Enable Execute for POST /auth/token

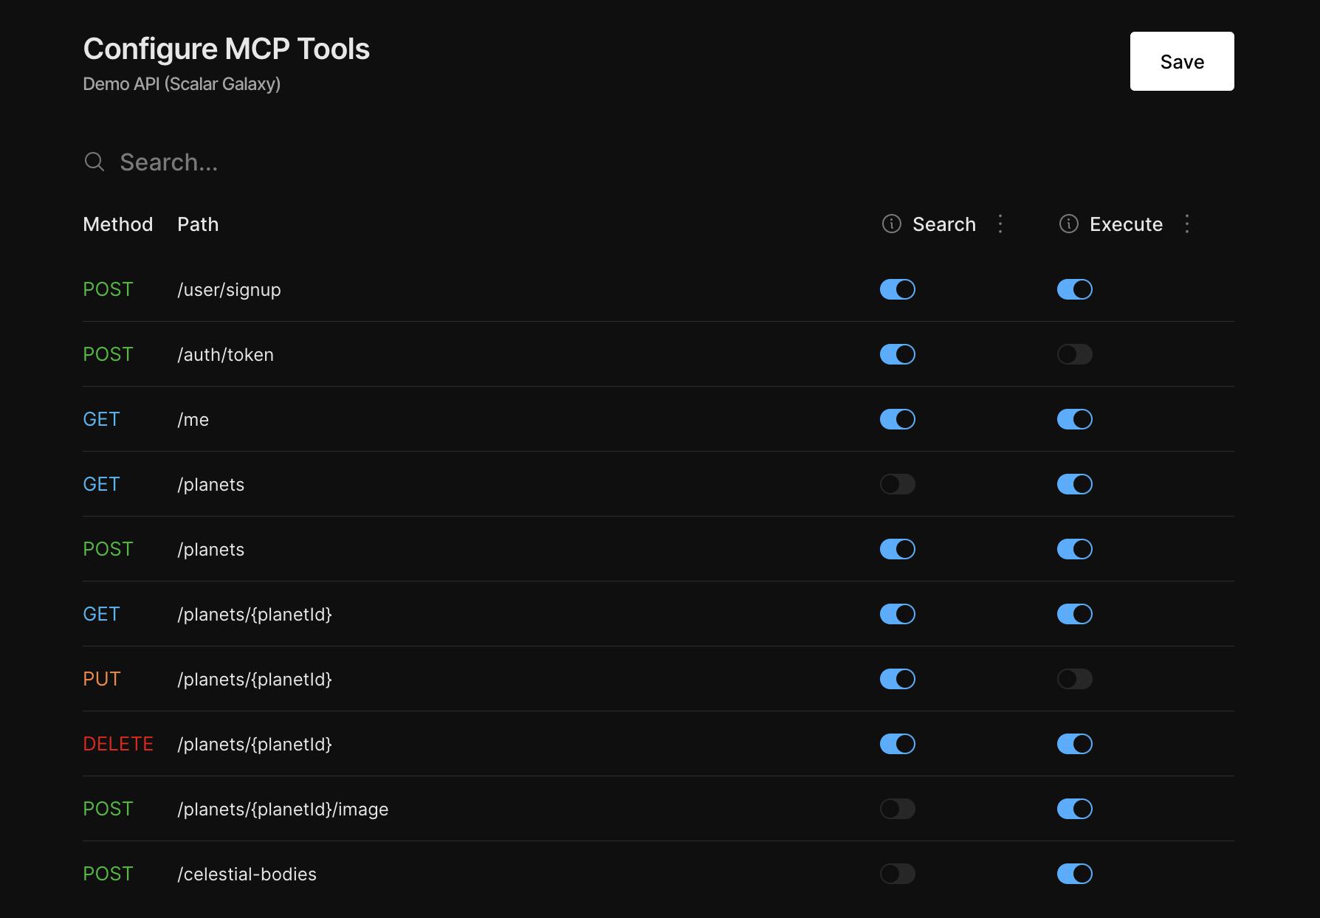coord(1074,354)
